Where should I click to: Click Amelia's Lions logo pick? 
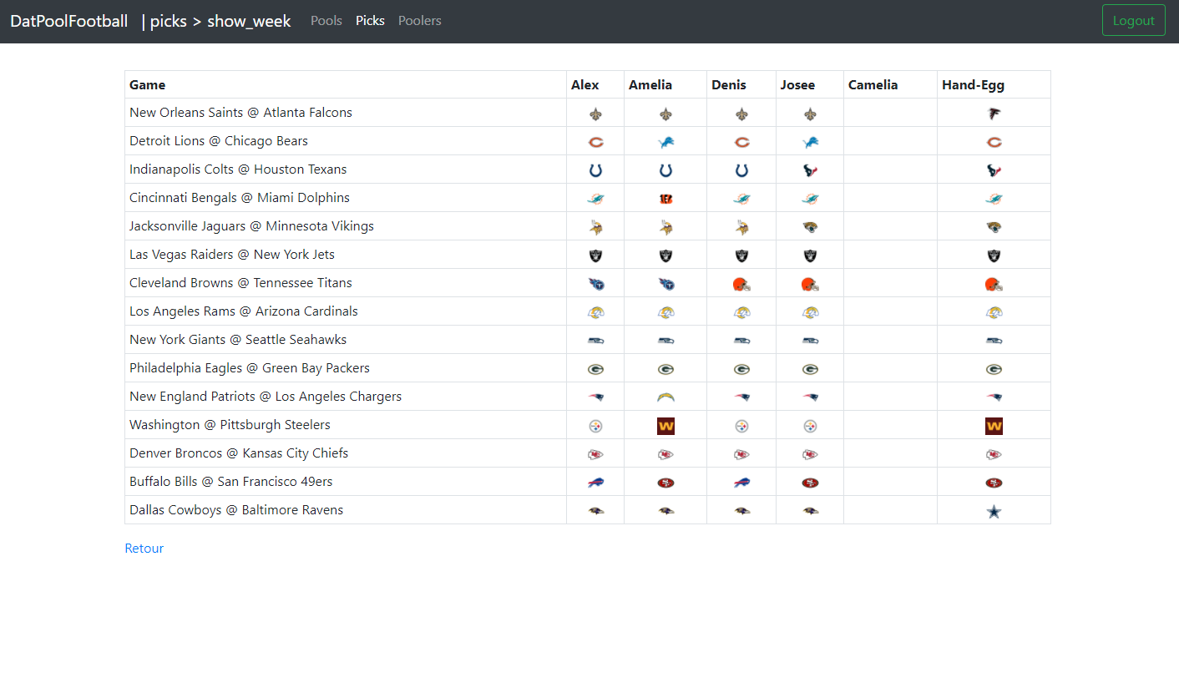coord(665,142)
